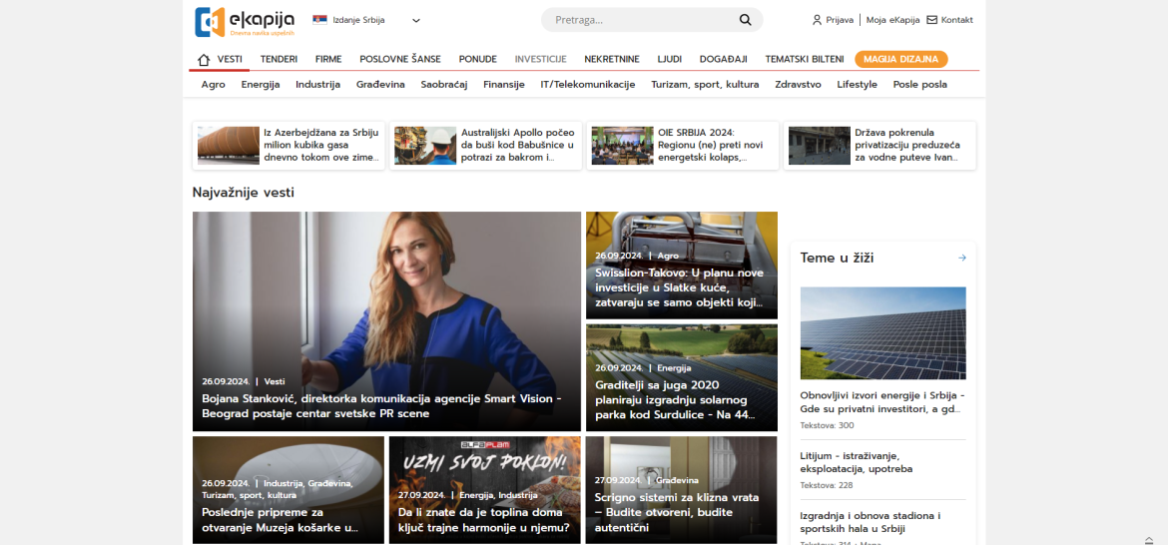Select the Građevina category
The width and height of the screenshot is (1168, 545).
tap(380, 85)
